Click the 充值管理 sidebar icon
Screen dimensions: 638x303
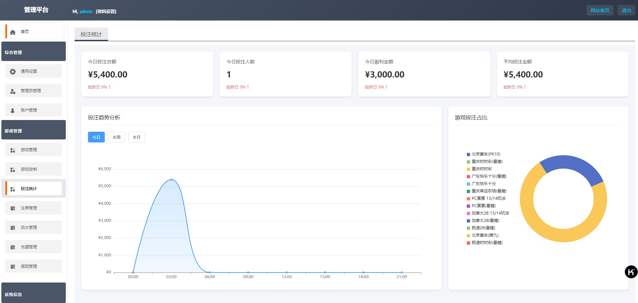pyautogui.click(x=13, y=247)
